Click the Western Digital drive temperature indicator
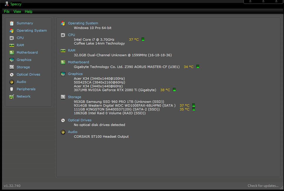 [194, 105]
